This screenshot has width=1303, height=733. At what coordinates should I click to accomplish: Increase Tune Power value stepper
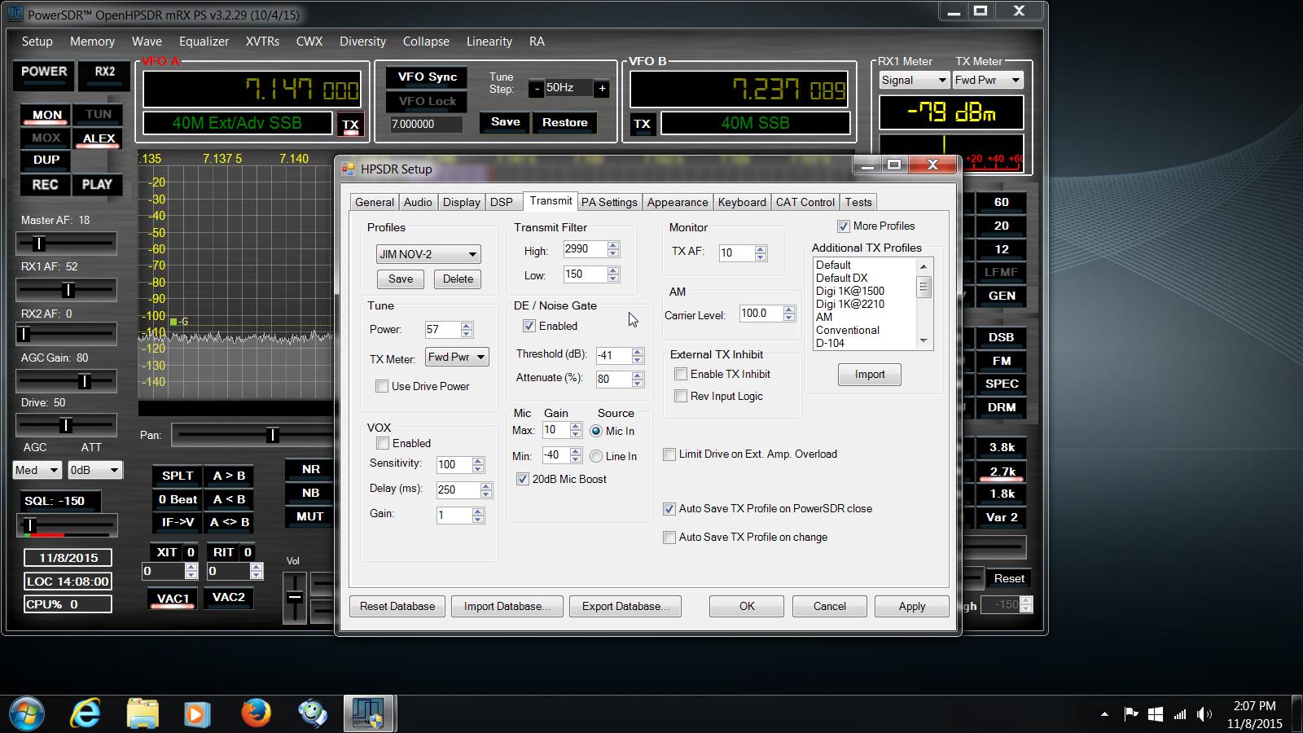467,326
